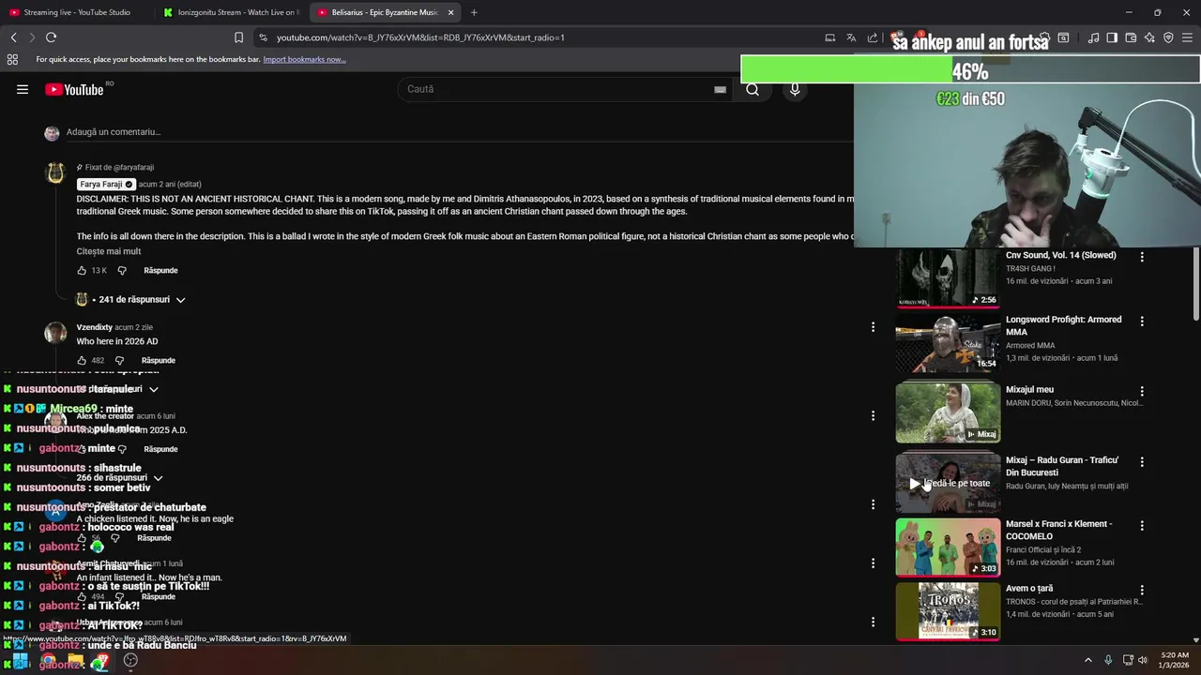
Task: Open Chrome from the taskbar
Action: [x=48, y=661]
